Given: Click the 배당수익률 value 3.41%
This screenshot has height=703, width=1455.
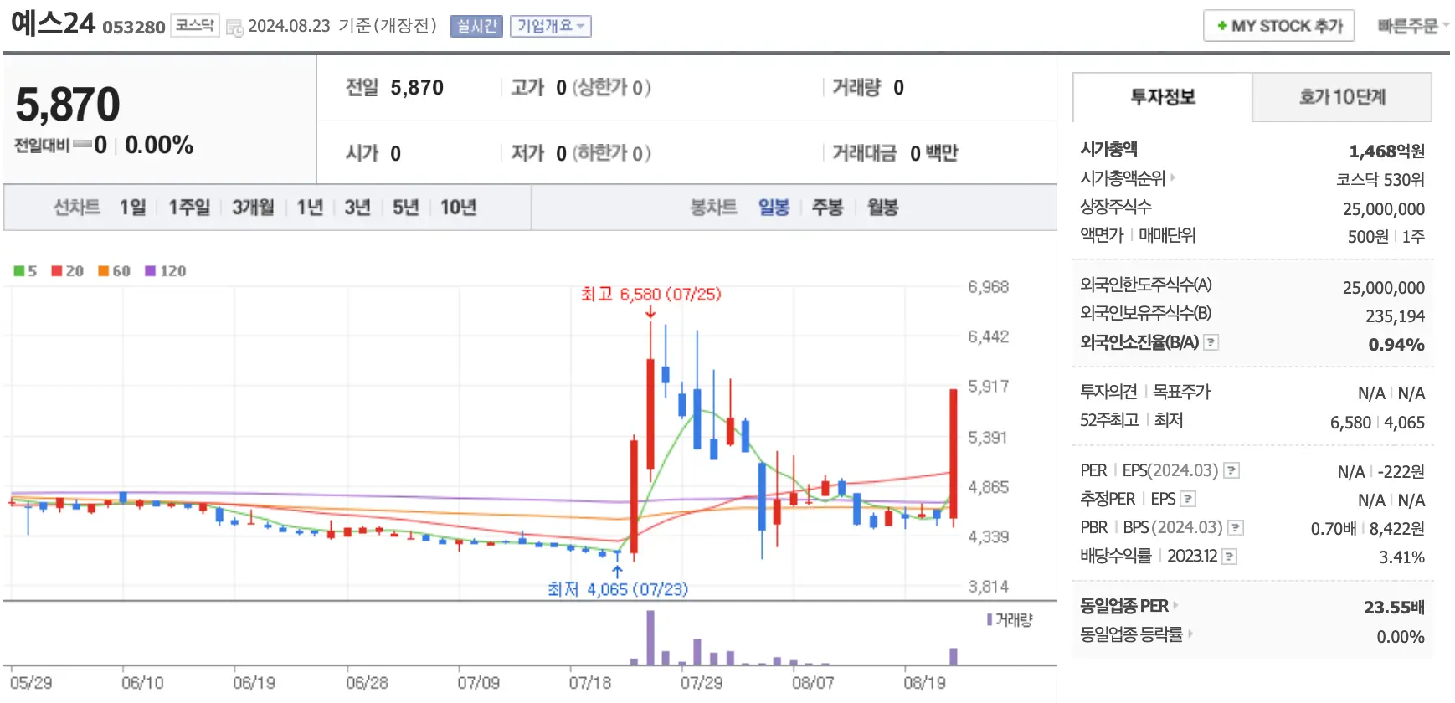Looking at the screenshot, I should click(1401, 557).
